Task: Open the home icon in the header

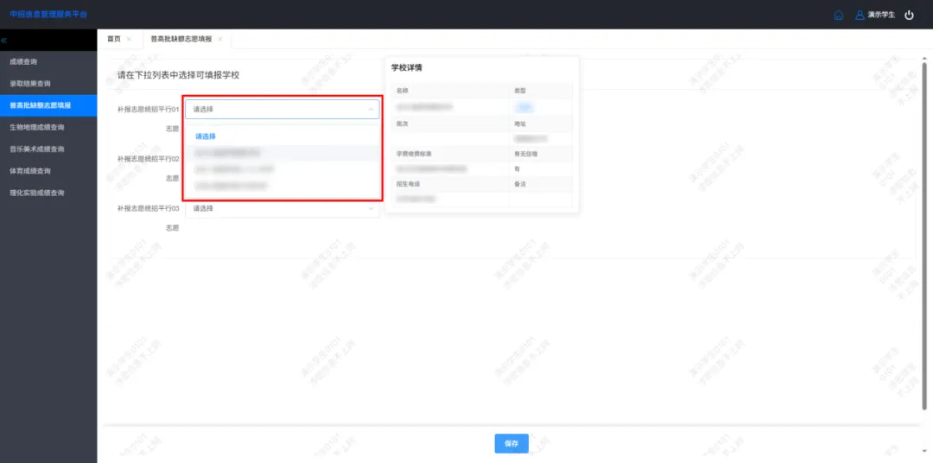Action: pos(838,15)
